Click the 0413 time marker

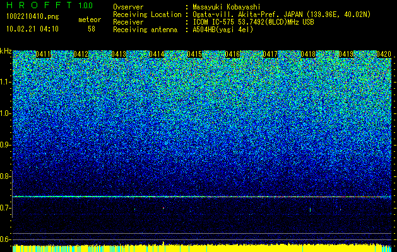(x=119, y=54)
